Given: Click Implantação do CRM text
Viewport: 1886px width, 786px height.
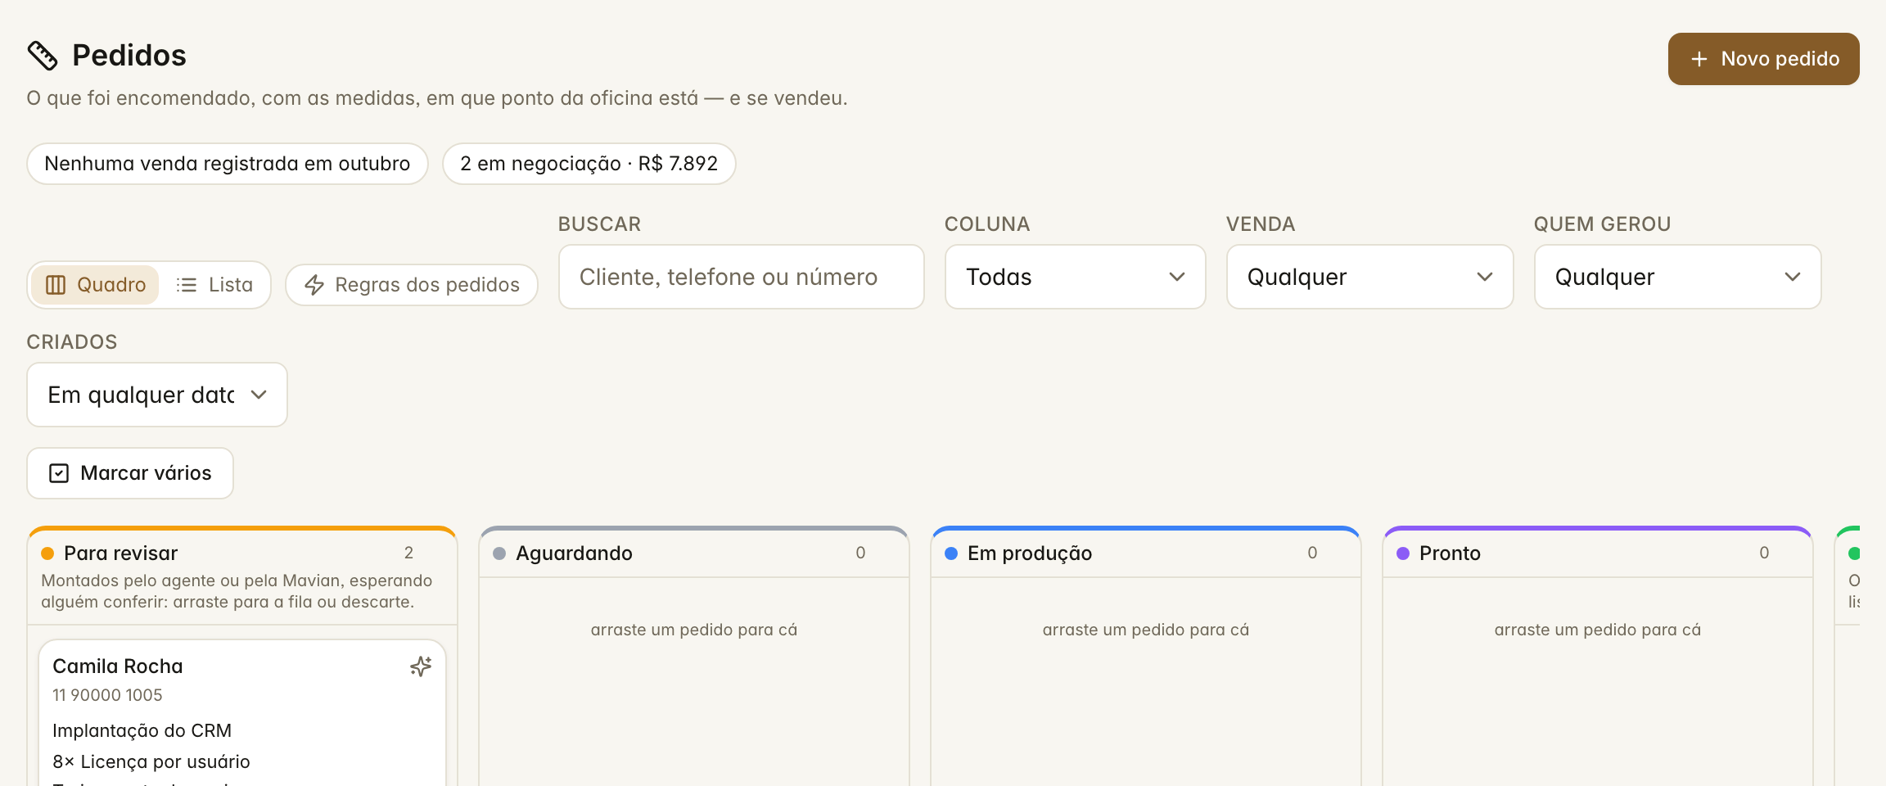Looking at the screenshot, I should click(142, 730).
